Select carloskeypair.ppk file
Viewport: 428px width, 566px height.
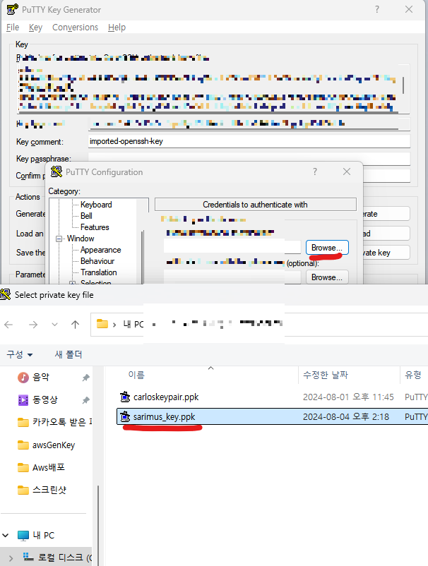[x=166, y=397]
